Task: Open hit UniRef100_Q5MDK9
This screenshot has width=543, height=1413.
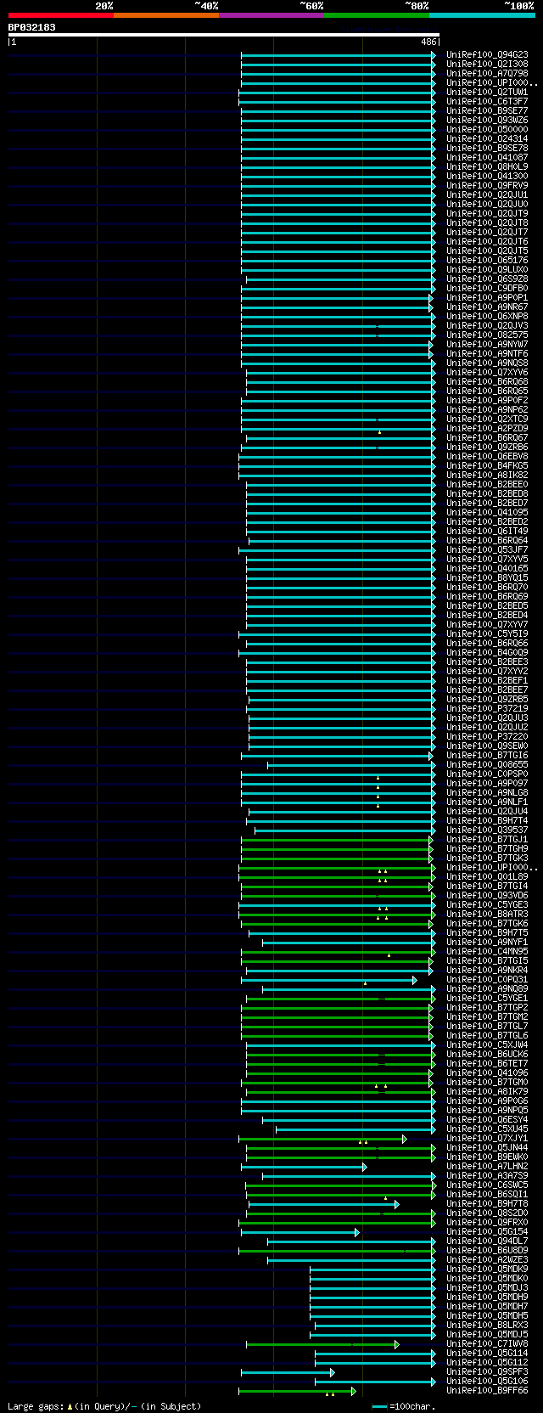Action: coord(487,1269)
